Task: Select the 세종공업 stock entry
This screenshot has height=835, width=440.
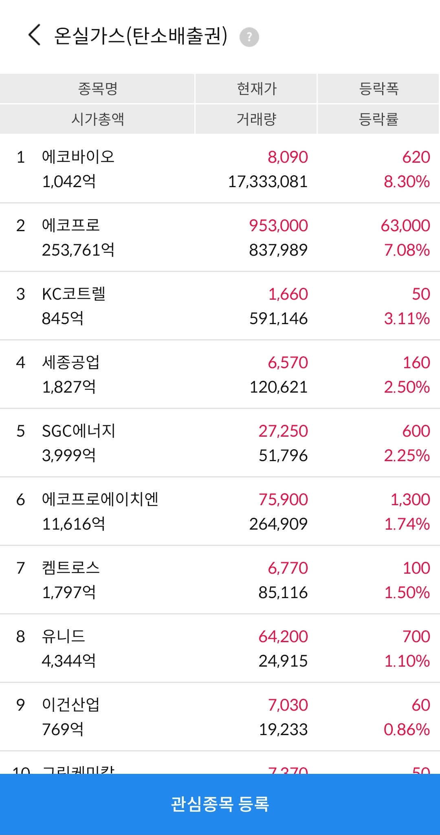Action: pos(220,374)
